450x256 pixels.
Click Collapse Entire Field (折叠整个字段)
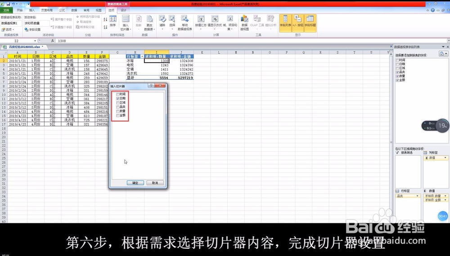click(x=61, y=27)
